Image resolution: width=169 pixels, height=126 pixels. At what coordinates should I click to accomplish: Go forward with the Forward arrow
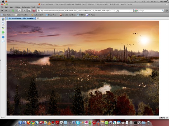pyautogui.click(x=6, y=10)
